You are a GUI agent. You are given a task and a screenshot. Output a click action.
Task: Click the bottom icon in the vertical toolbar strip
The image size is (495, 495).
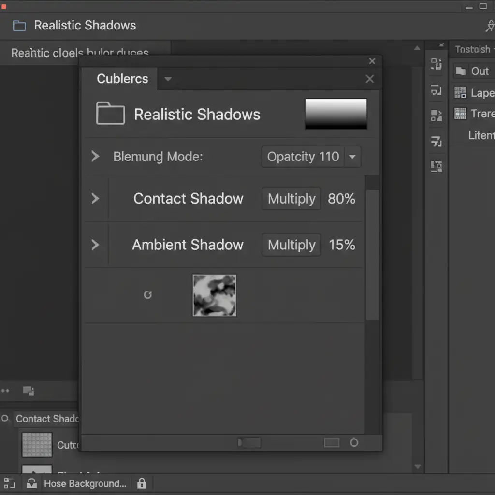[436, 167]
